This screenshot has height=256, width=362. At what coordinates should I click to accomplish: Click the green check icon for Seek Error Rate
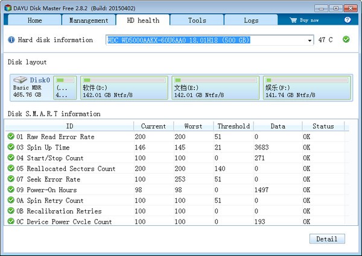coord(11,180)
